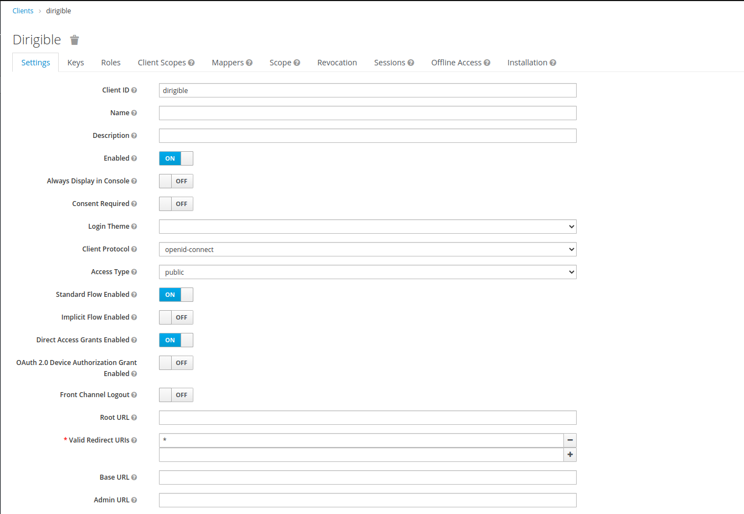Screen dimensions: 744x514
Task: Click the Valid Redirect URI field containing '*'
Action: click(361, 440)
